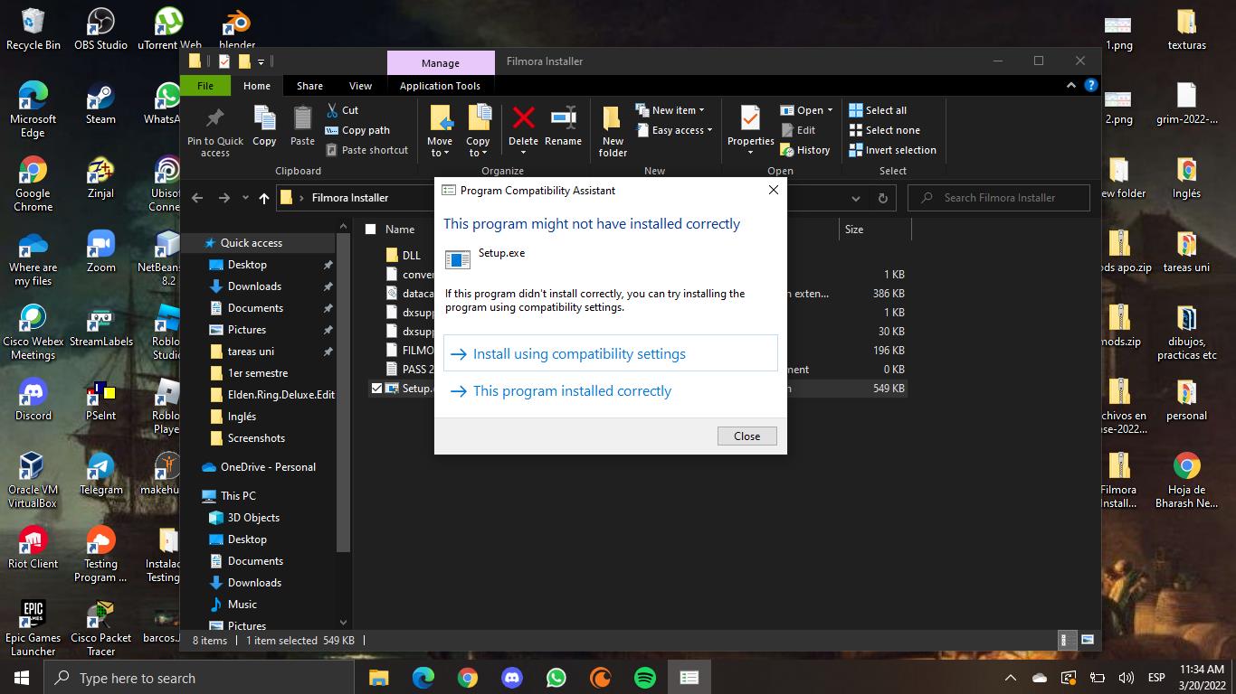Expand the address bar history dropdown
This screenshot has height=694, width=1236.
pos(856,198)
